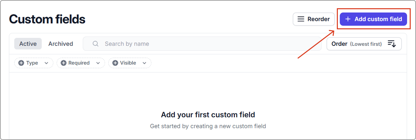The height and width of the screenshot is (140, 416).
Task: Click the sort order arrow icon
Action: pyautogui.click(x=391, y=44)
